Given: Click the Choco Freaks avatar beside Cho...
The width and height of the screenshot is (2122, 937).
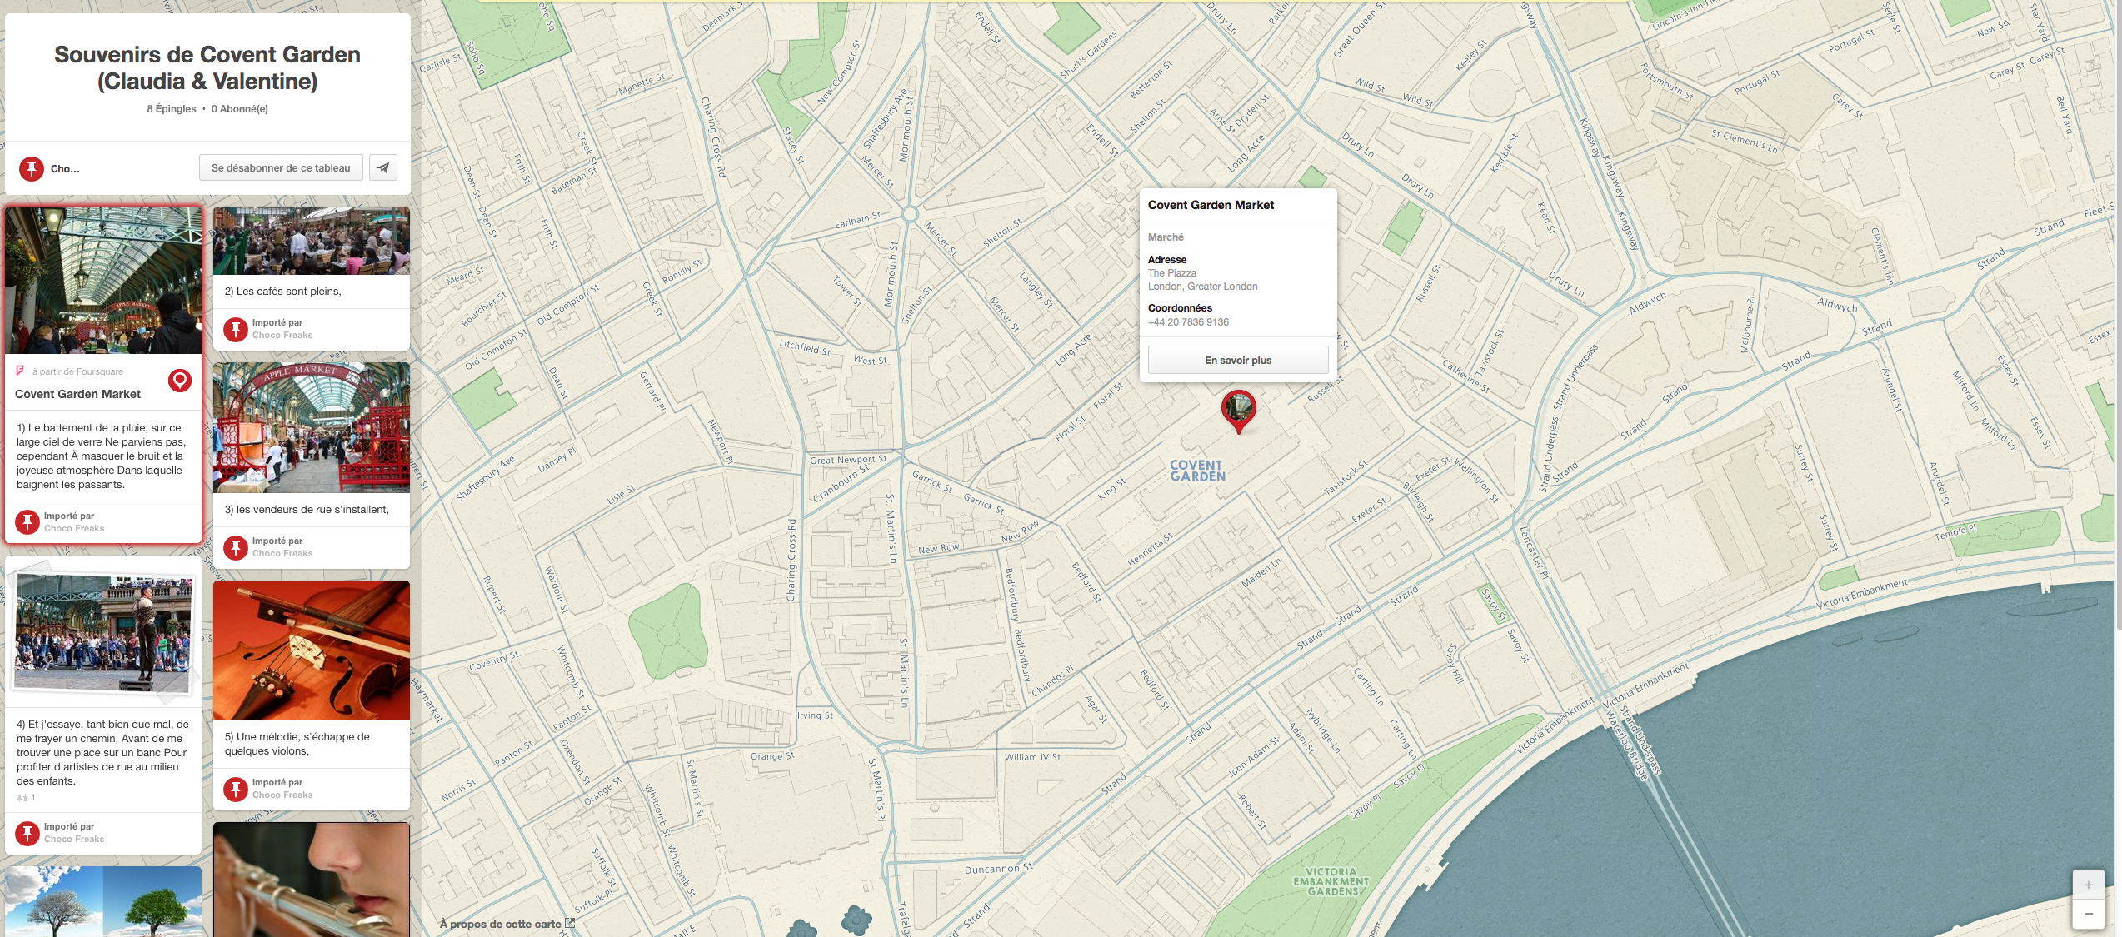Looking at the screenshot, I should (32, 168).
